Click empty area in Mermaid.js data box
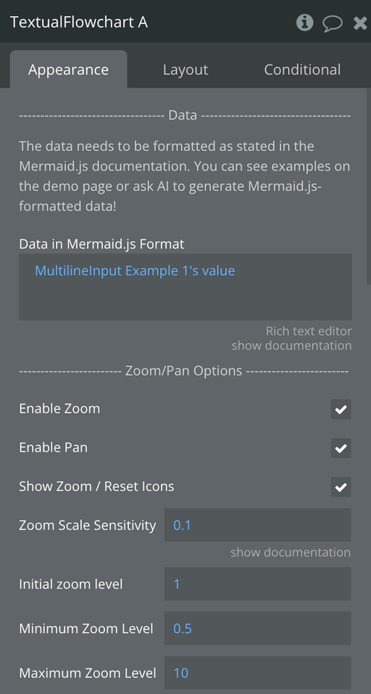Viewport: 371px width, 694px height. (x=185, y=301)
